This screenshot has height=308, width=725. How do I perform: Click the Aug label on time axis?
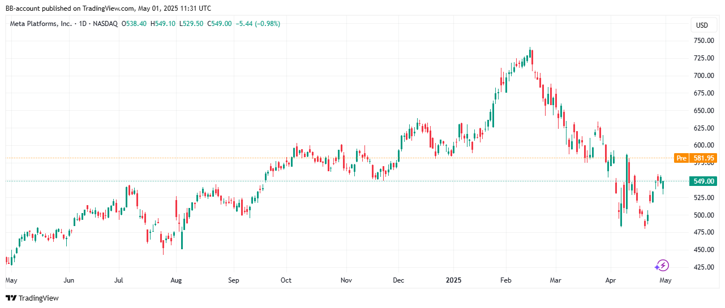pos(176,280)
